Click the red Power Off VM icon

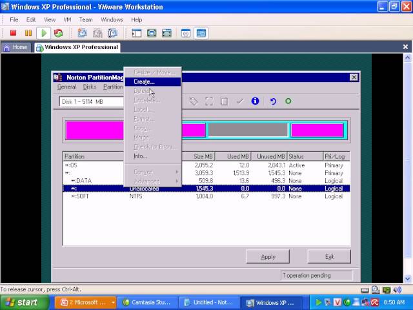(x=13, y=33)
